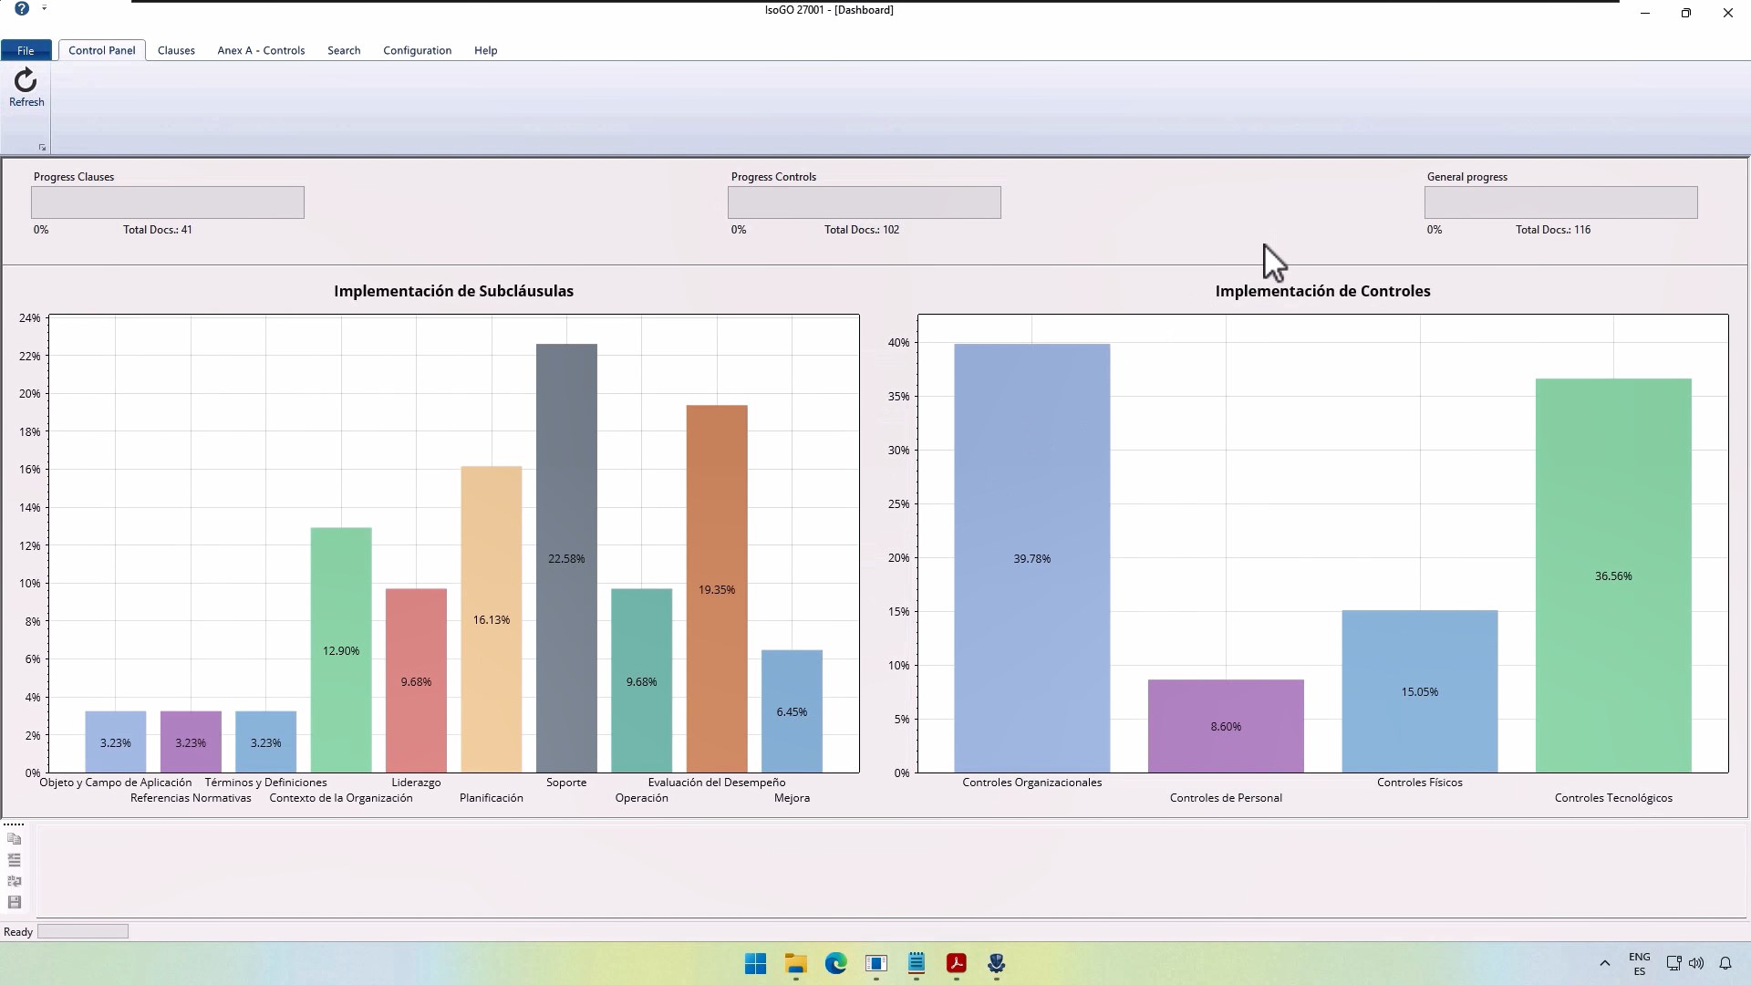Open the help question mark icon

click(22, 9)
